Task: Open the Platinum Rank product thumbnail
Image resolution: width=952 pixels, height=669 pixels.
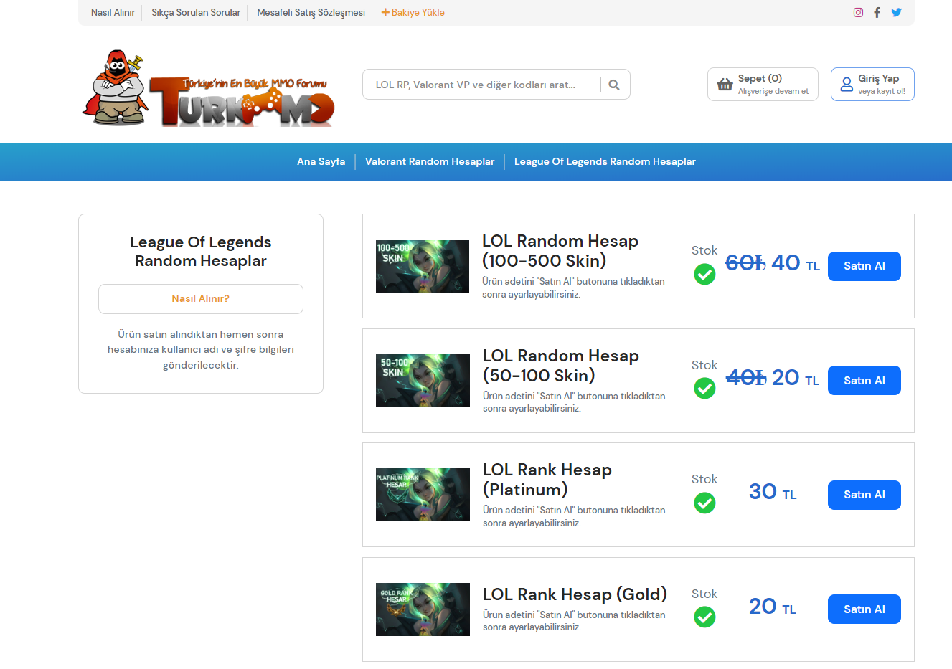Action: (x=423, y=495)
